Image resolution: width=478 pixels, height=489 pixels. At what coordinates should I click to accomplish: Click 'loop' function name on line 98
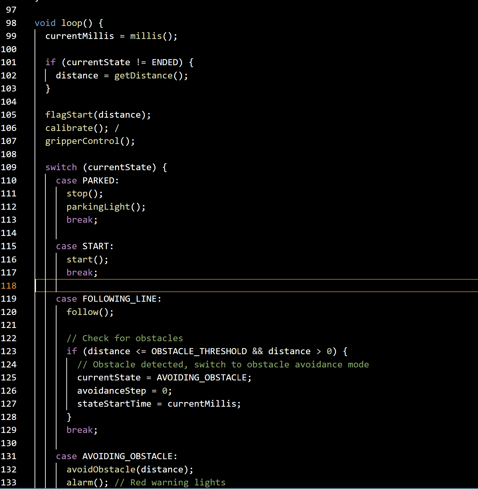click(x=72, y=23)
